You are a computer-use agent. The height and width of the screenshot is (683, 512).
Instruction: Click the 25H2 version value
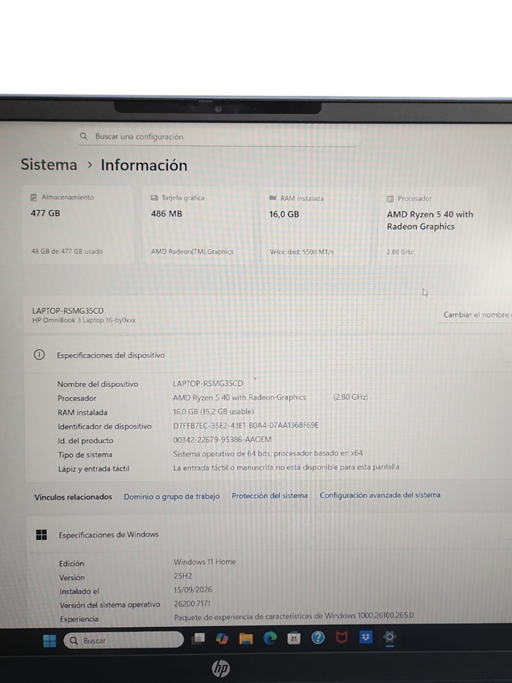coord(183,576)
